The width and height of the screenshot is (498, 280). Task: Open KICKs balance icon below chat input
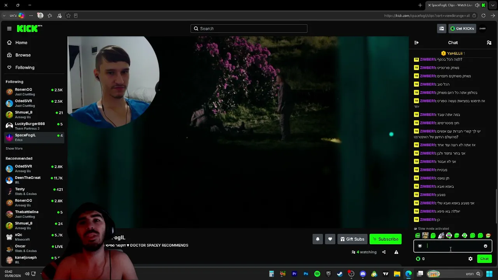pos(418,259)
